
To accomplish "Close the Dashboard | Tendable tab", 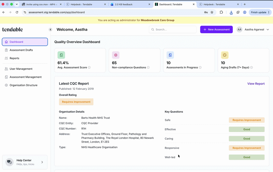I will [x=193, y=4].
